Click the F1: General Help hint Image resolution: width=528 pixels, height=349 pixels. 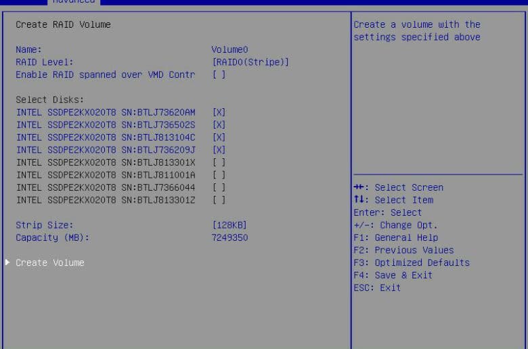[x=396, y=237]
